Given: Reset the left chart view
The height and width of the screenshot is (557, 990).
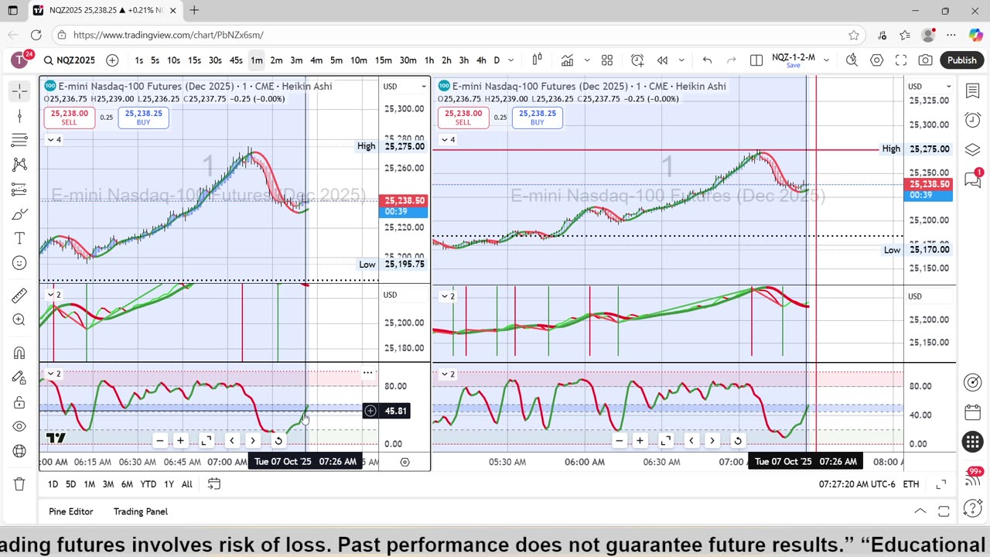Looking at the screenshot, I should [x=278, y=441].
